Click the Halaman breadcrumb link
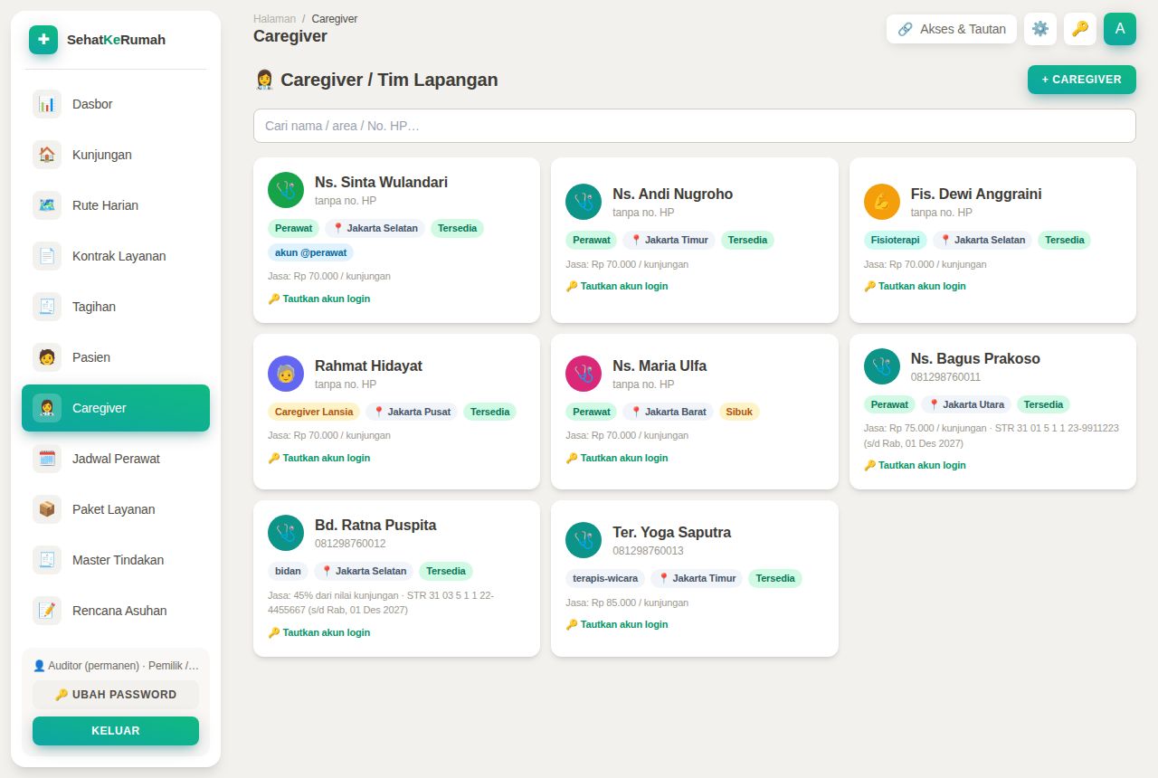The image size is (1158, 778). [x=274, y=18]
